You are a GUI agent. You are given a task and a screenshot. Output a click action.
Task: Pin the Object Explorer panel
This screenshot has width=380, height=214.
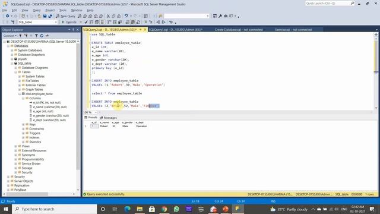click(x=74, y=30)
